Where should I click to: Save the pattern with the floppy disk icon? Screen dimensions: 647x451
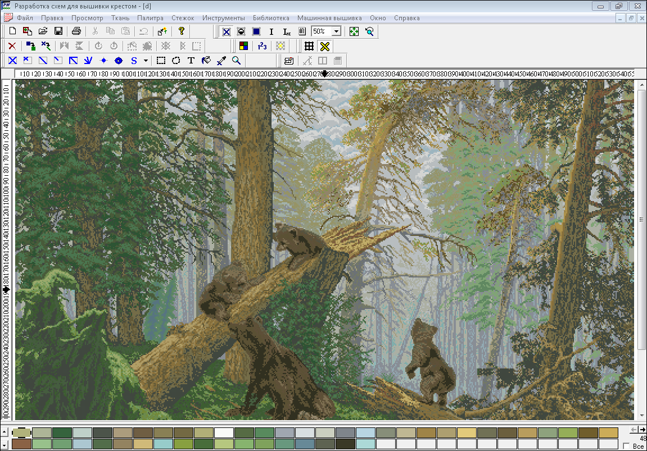point(58,31)
